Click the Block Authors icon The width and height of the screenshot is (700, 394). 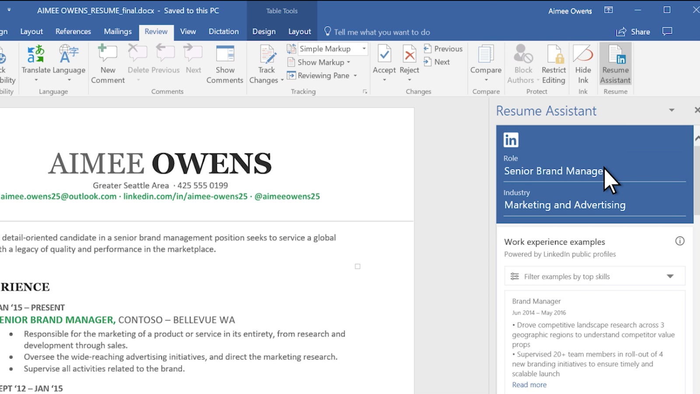click(523, 54)
